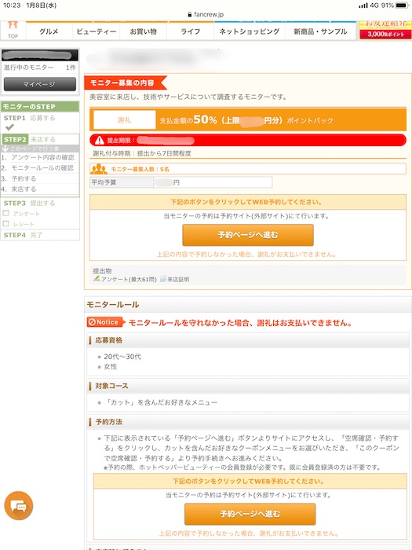Screen dimensions: 412x550
Task: Open the orange chat support bubble
Action: (x=19, y=505)
